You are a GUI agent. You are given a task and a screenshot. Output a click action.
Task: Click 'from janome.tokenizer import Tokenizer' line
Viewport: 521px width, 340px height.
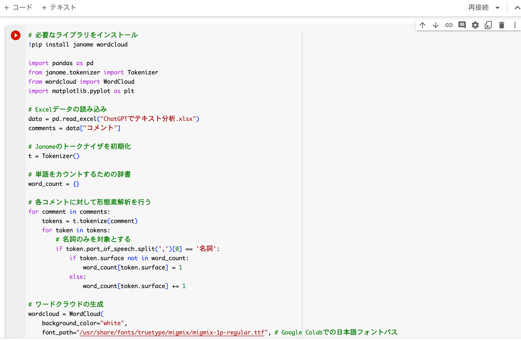pos(93,72)
